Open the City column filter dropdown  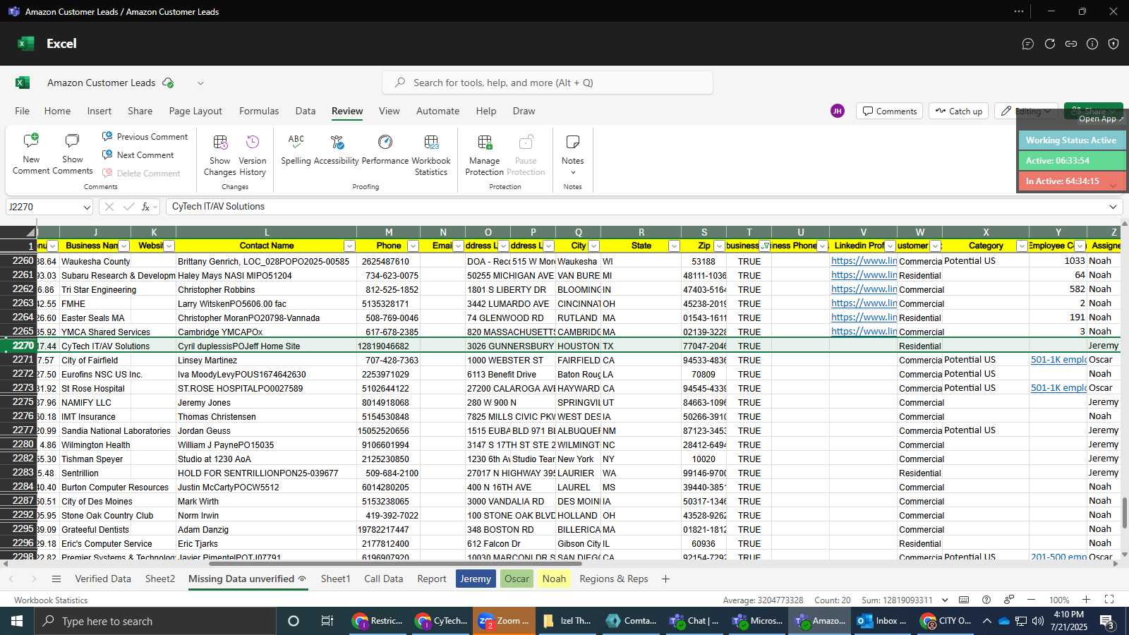(x=593, y=246)
